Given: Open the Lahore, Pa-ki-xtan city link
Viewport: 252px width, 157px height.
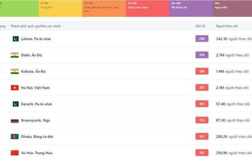Looking at the screenshot, I should 36,39.
